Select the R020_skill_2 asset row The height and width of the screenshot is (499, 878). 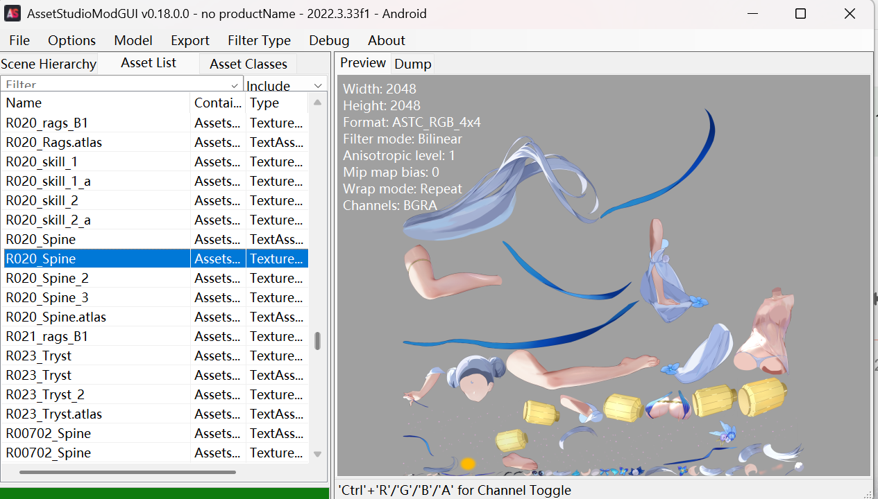pyautogui.click(x=155, y=200)
